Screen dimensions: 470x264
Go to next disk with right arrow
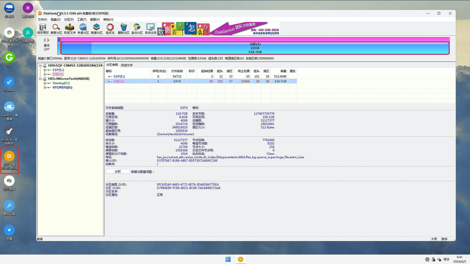(48, 40)
